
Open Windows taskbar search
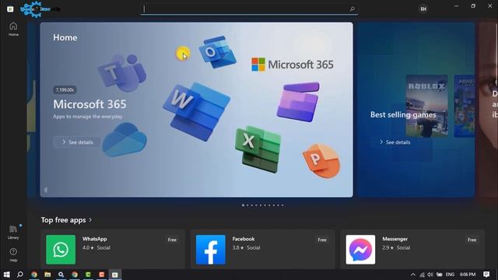(x=20, y=275)
